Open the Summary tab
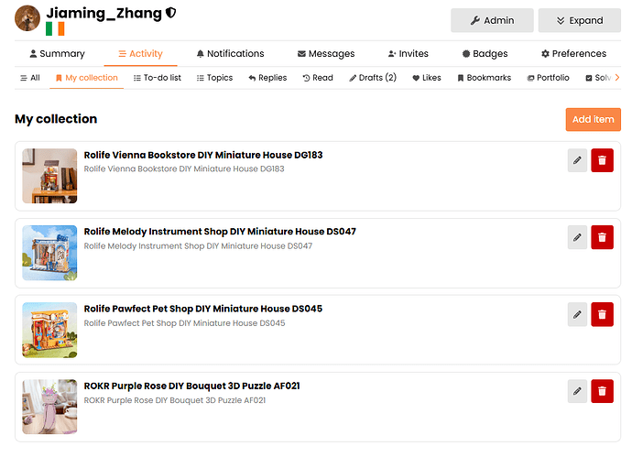This screenshot has height=457, width=632. click(57, 54)
